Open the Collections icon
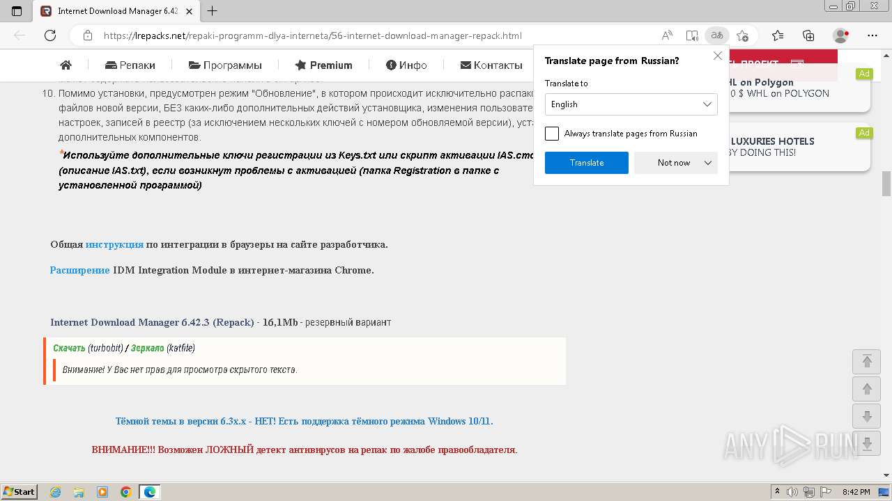The width and height of the screenshot is (892, 501). 808,35
